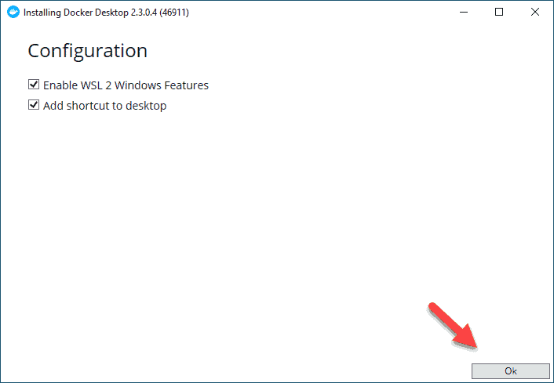Minimize the Docker installer window
Screen dimensions: 554x383
pos(464,12)
